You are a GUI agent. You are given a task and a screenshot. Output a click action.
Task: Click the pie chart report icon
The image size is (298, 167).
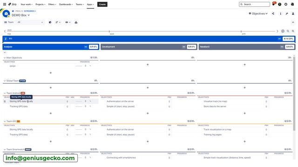pos(50,22)
